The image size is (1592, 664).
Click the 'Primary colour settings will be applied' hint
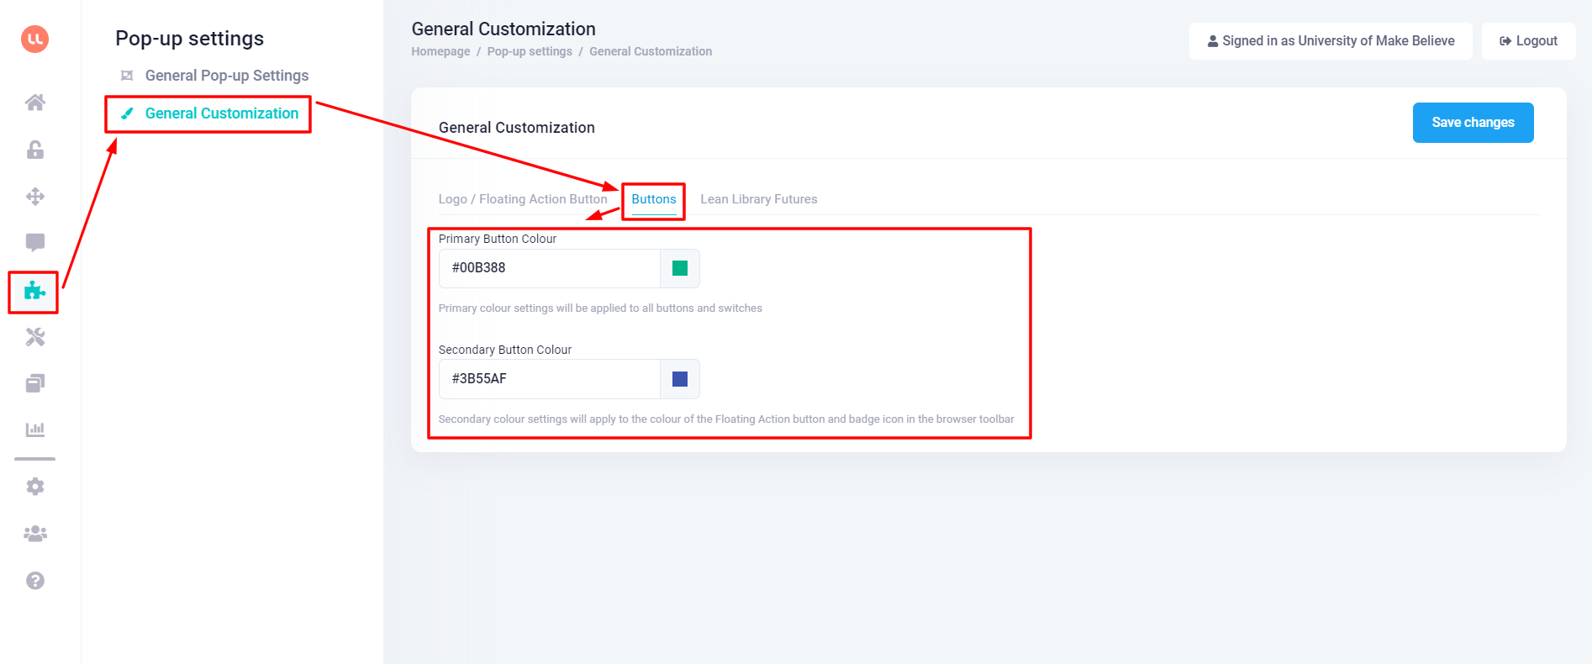(600, 308)
